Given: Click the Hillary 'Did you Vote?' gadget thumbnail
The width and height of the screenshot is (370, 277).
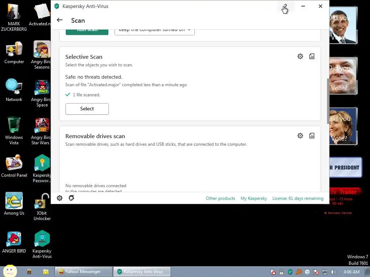Looking at the screenshot, I should pyautogui.click(x=344, y=126).
